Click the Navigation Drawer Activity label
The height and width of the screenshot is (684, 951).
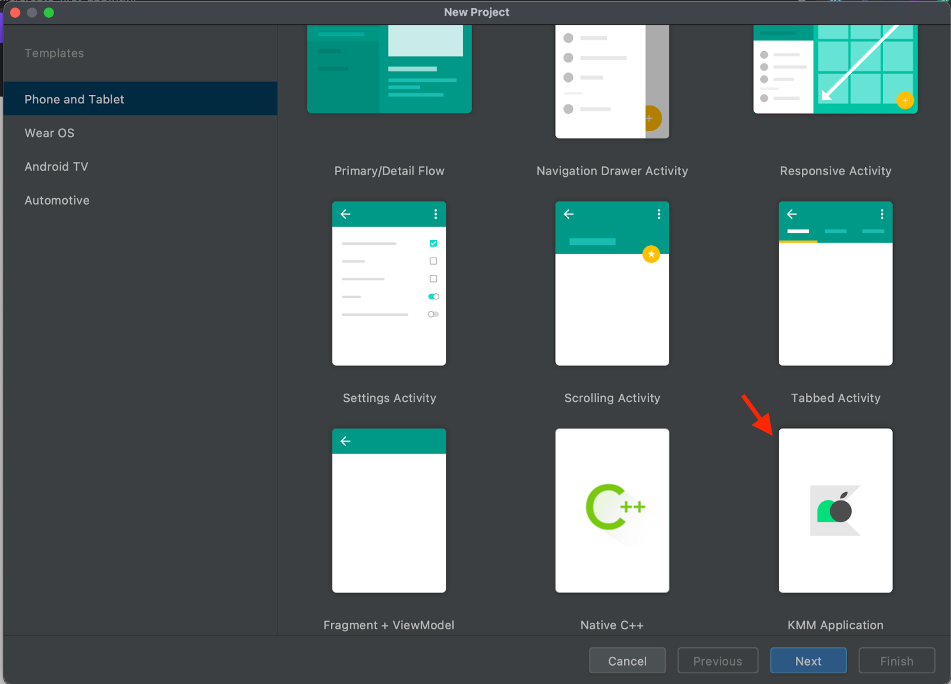pyautogui.click(x=612, y=171)
